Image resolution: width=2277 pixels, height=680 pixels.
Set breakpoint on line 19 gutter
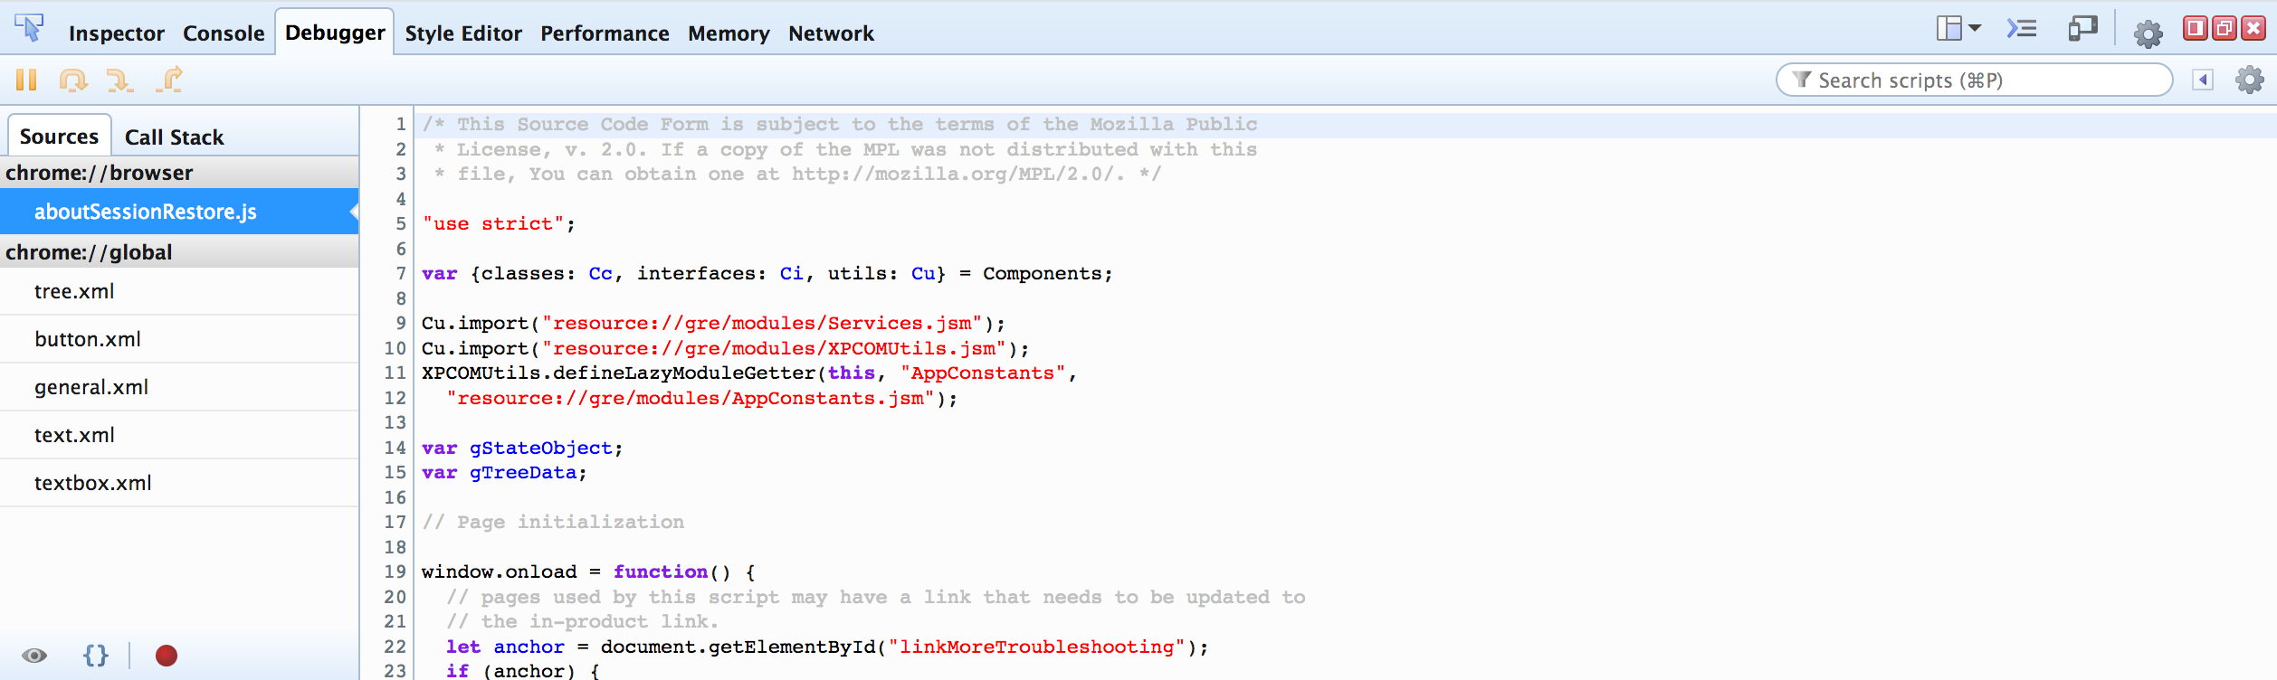tap(395, 571)
